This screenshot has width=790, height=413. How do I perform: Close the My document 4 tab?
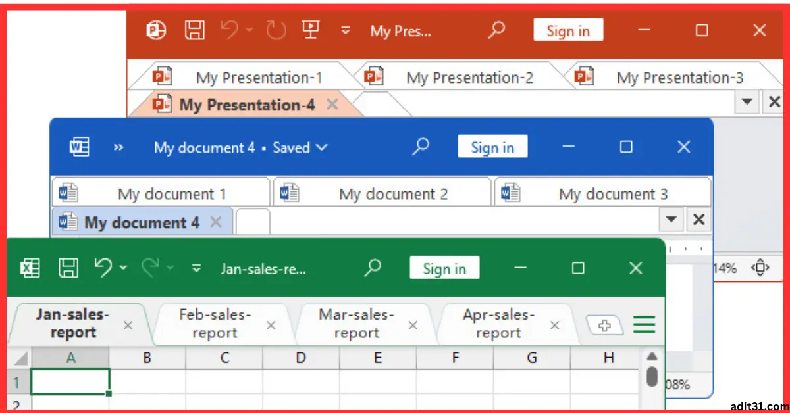click(215, 222)
